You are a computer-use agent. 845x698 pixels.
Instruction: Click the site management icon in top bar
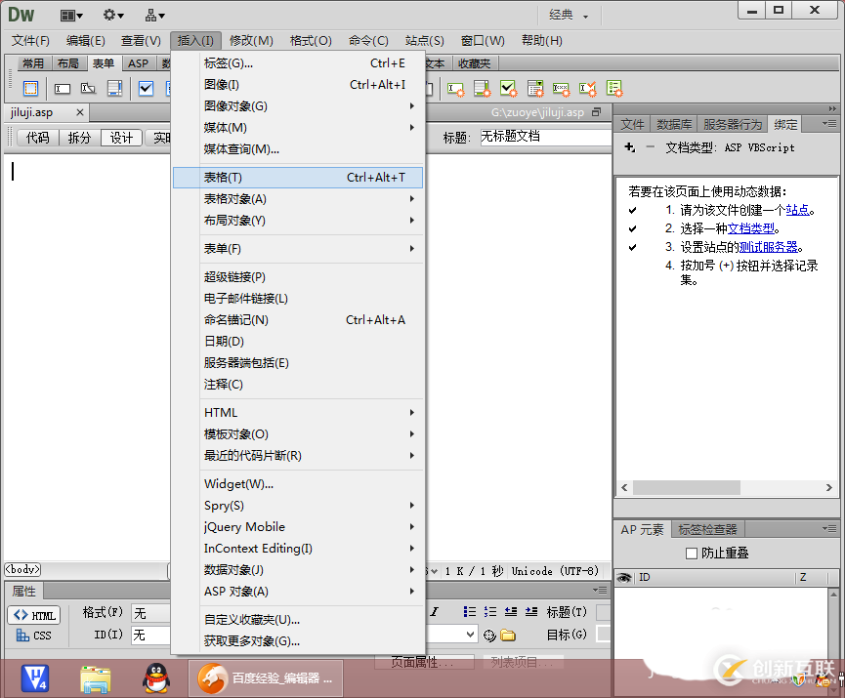(151, 16)
